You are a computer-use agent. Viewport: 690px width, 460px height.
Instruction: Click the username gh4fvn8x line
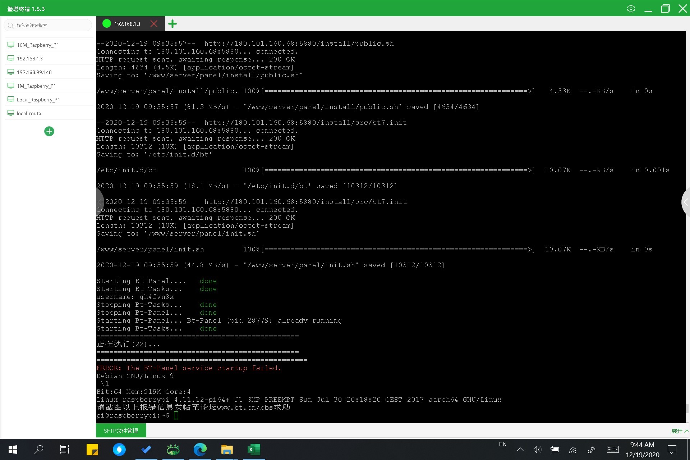(x=135, y=297)
